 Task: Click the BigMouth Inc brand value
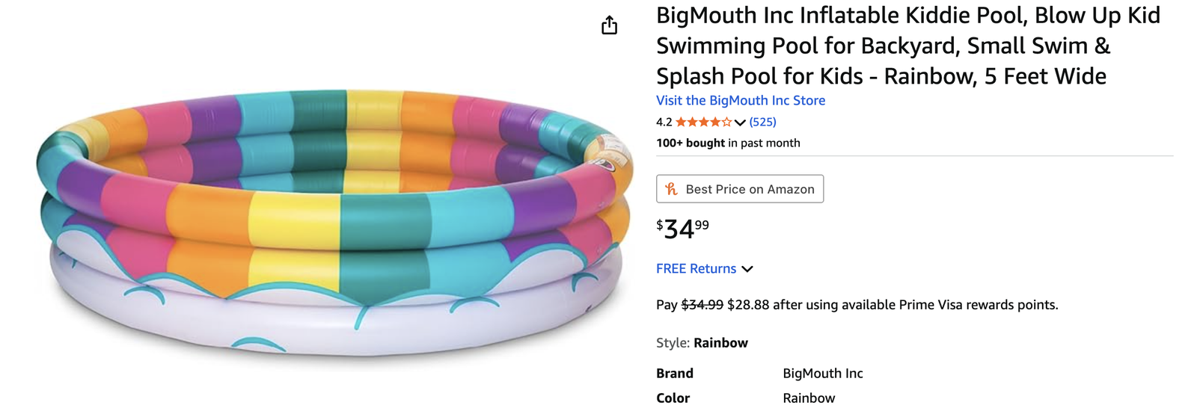822,373
